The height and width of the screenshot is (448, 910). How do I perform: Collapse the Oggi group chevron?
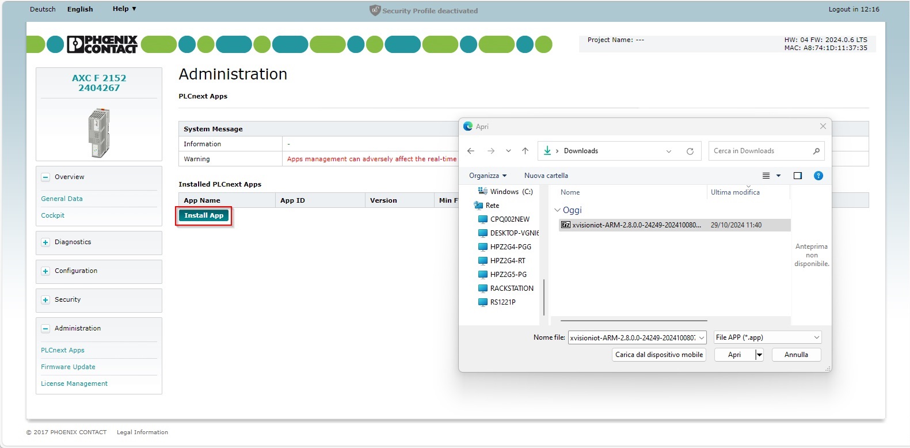[557, 210]
